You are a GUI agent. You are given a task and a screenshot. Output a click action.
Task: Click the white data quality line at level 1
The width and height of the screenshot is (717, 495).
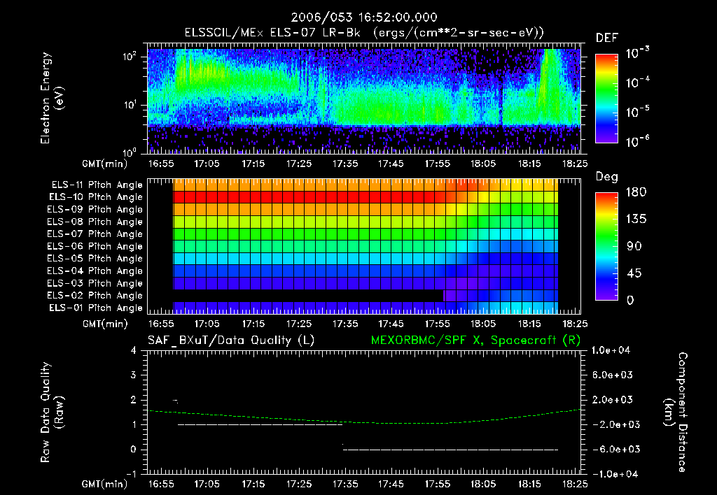(260, 424)
